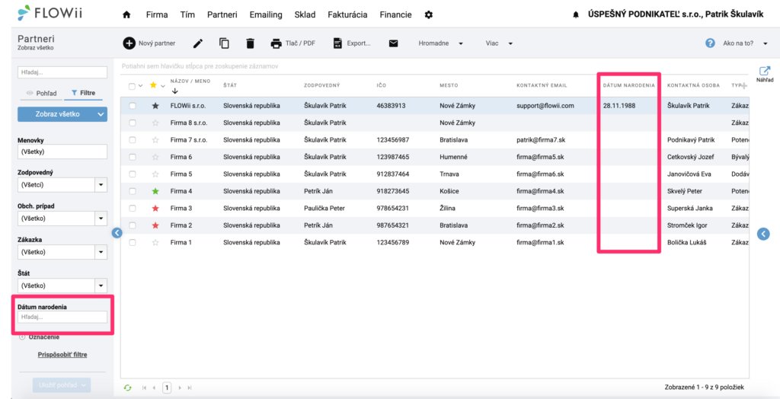Screen dimensions: 780x399
Task: Open the Ako na to help icon
Action: tap(711, 43)
